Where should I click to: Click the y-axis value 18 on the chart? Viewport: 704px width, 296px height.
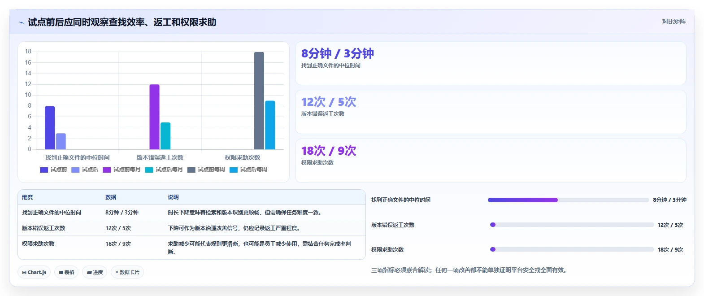(28, 52)
